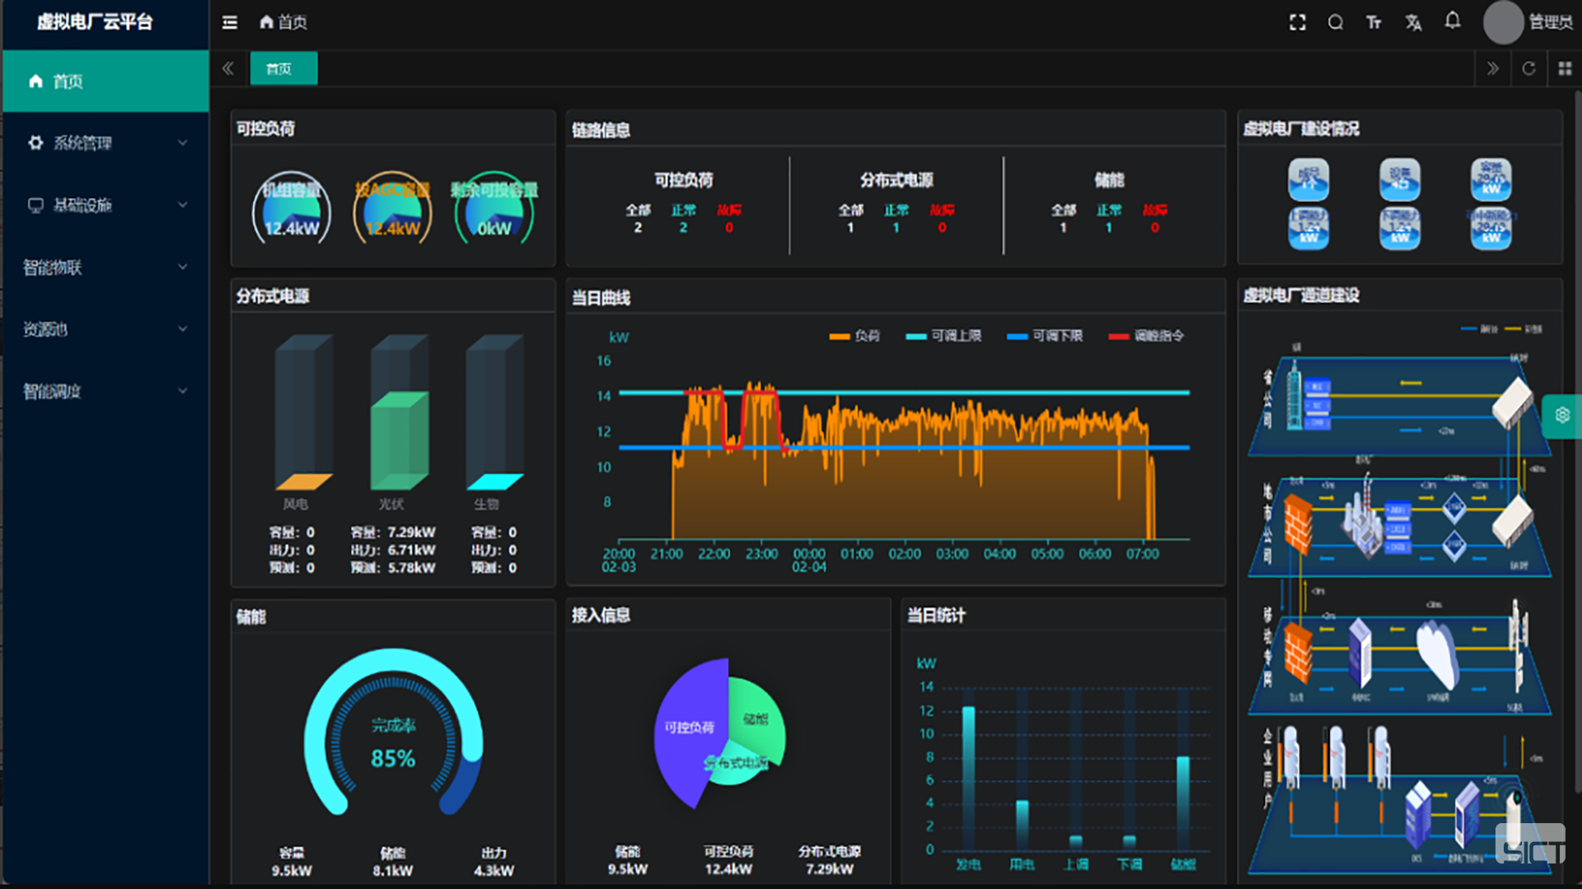Screen dimensions: 1582x889
Task: Open notifications bell icon
Action: 1453,21
